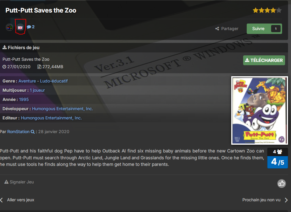Open the Editeur Humongous Entertainment link
The height and width of the screenshot is (212, 291).
point(51,118)
